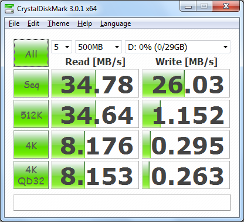Minimize the CrystalDiskMark window

pos(188,6)
